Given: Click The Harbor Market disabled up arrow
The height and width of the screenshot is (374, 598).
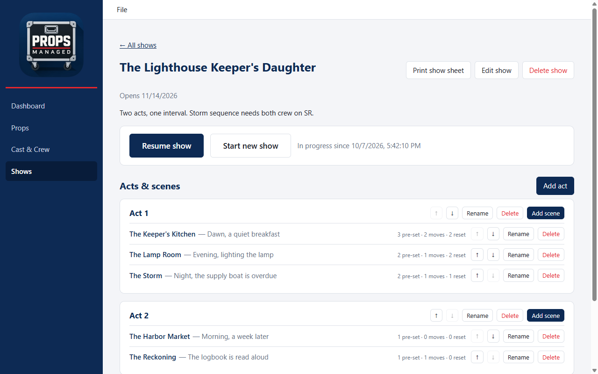Looking at the screenshot, I should 477,336.
